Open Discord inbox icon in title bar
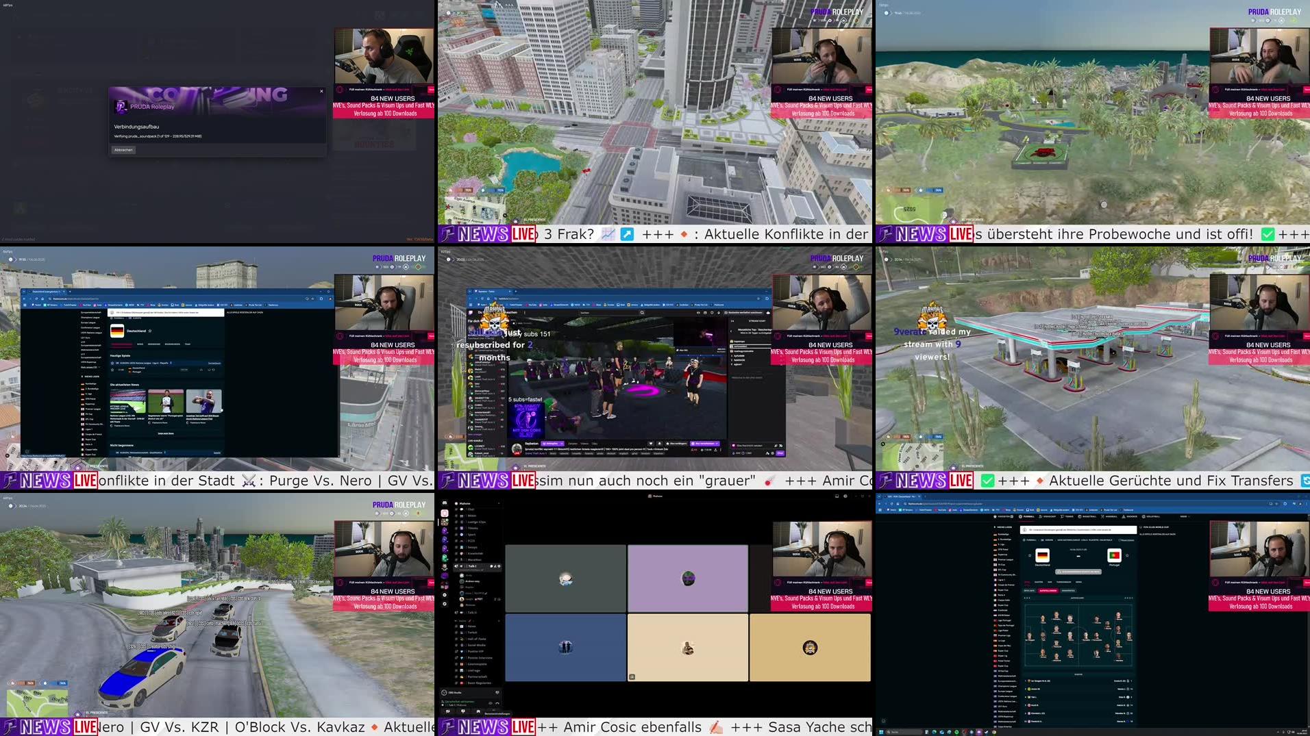 [x=837, y=496]
